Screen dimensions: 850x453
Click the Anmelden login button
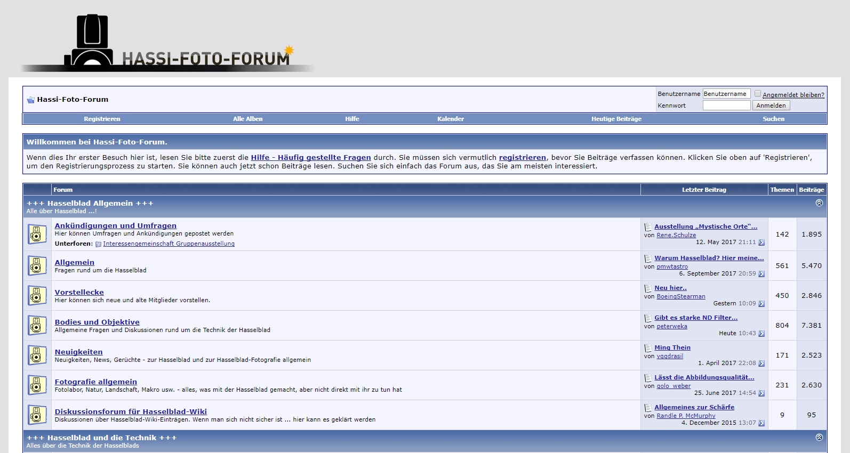771,106
